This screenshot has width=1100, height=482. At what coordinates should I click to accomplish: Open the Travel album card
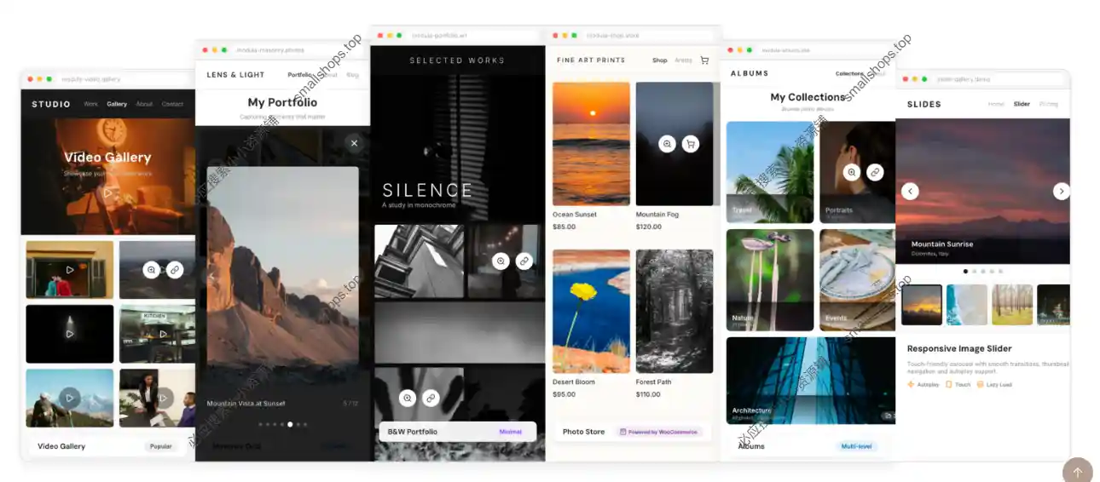(770, 172)
